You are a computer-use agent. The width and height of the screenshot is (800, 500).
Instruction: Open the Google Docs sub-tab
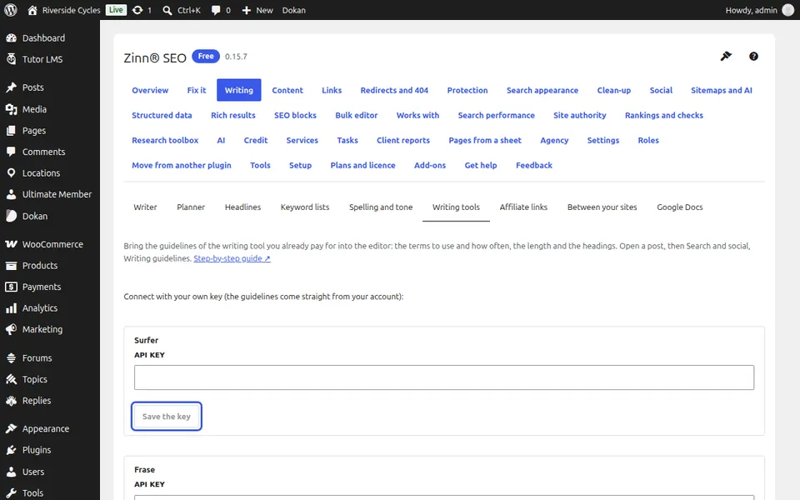(680, 207)
